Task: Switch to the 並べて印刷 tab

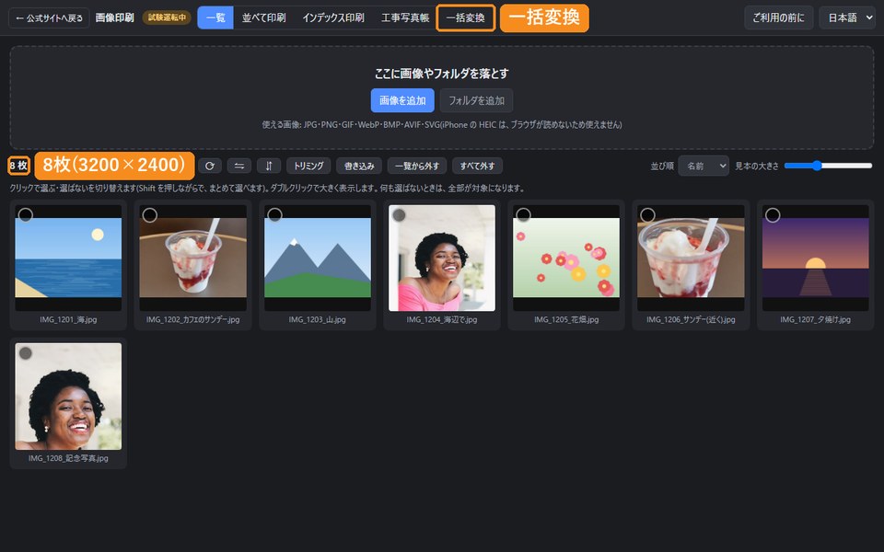Action: click(264, 18)
